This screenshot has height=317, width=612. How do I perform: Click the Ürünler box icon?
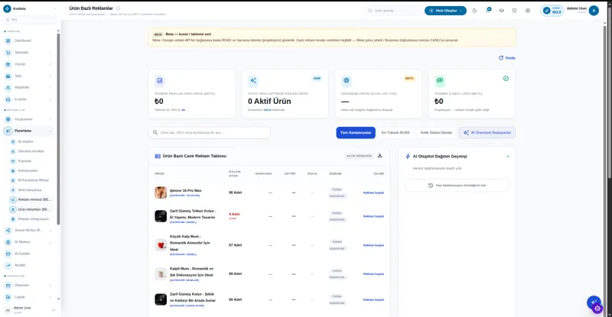pyautogui.click(x=8, y=64)
